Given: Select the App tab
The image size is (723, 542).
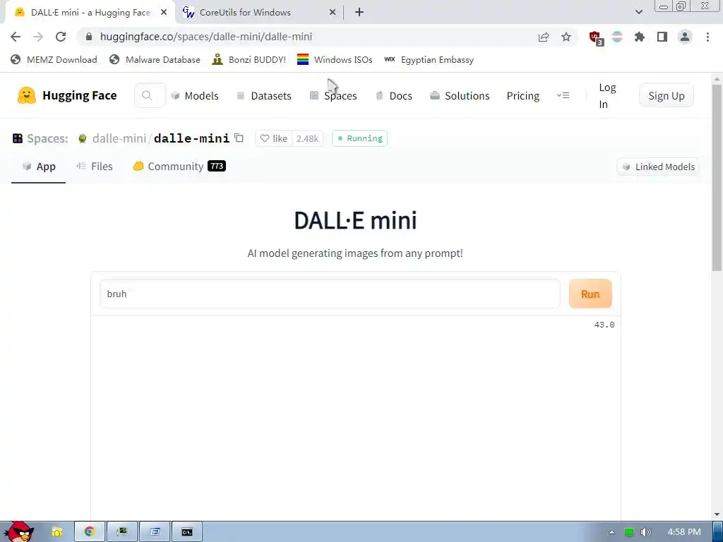Looking at the screenshot, I should 39,167.
